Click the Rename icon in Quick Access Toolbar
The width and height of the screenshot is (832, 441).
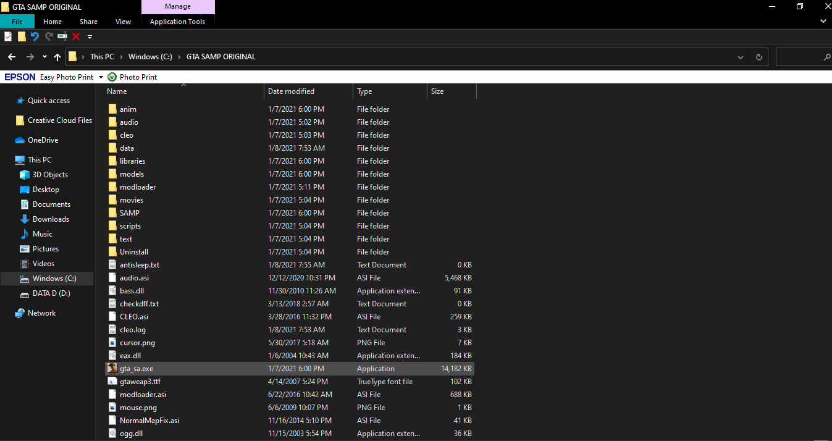click(62, 36)
